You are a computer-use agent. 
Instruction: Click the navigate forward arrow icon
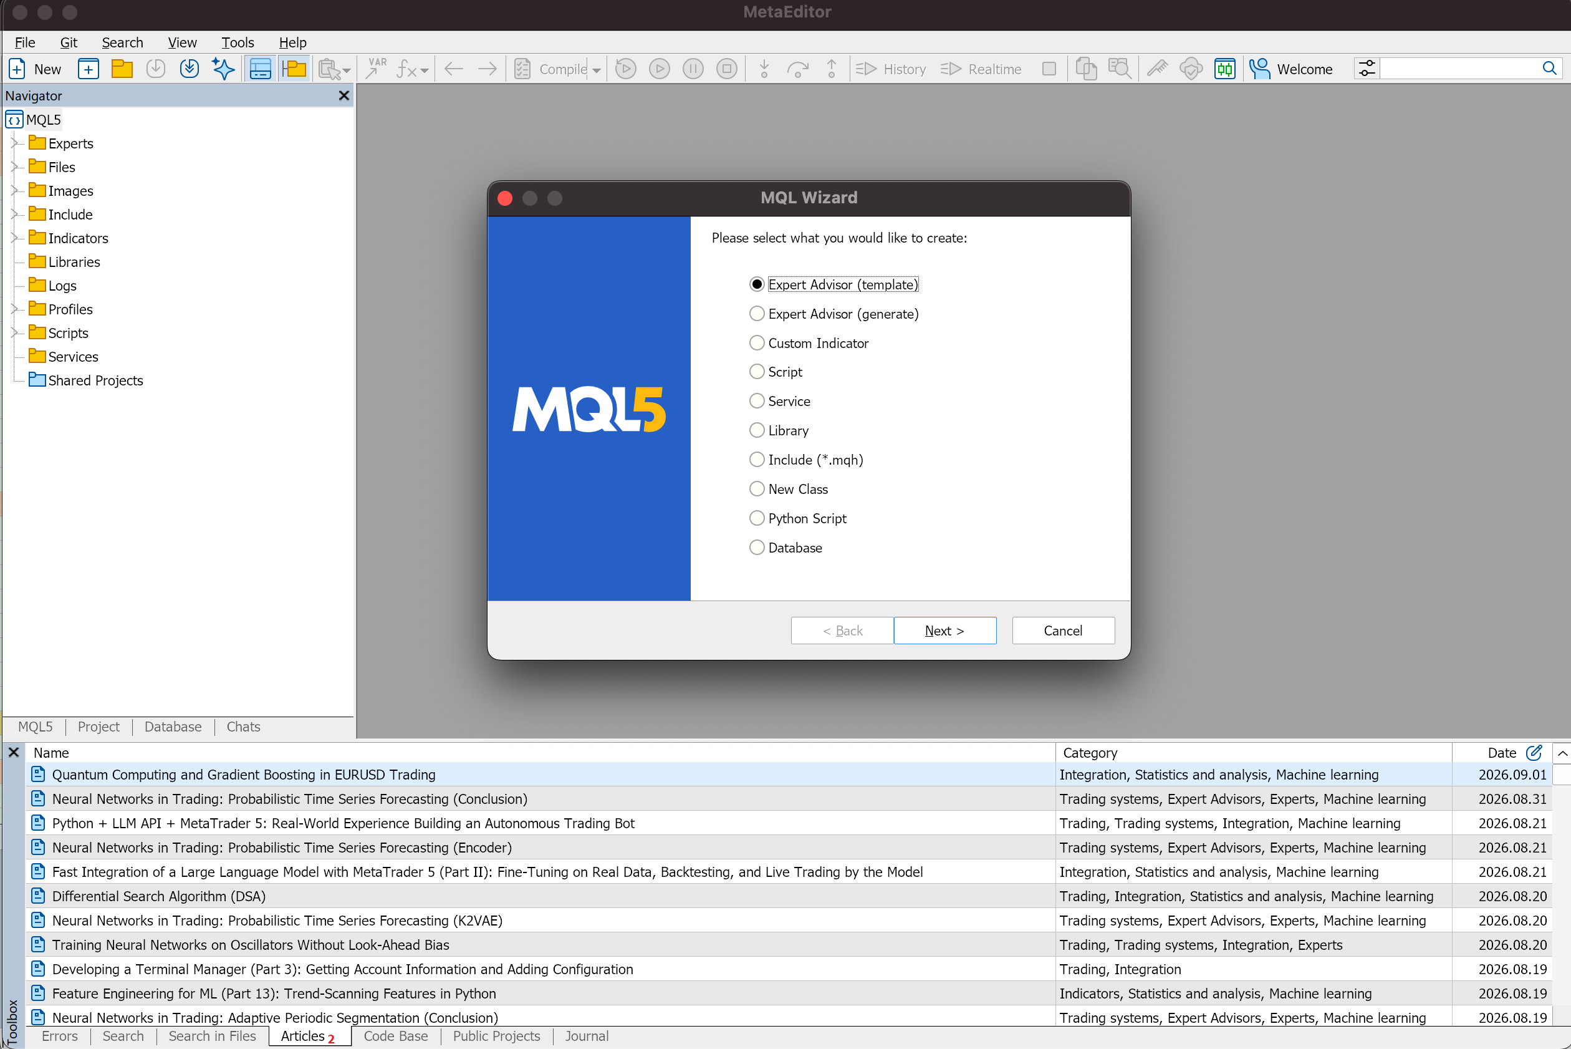click(x=488, y=69)
